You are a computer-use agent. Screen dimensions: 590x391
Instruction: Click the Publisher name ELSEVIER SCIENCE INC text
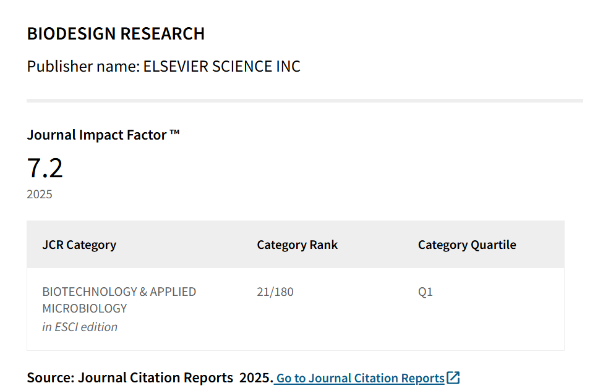(x=164, y=67)
